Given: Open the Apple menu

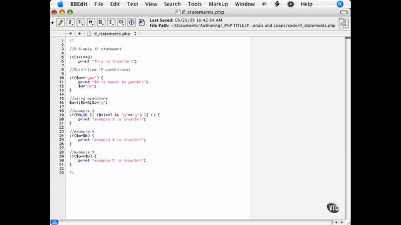Looking at the screenshot, I should click(60, 4).
